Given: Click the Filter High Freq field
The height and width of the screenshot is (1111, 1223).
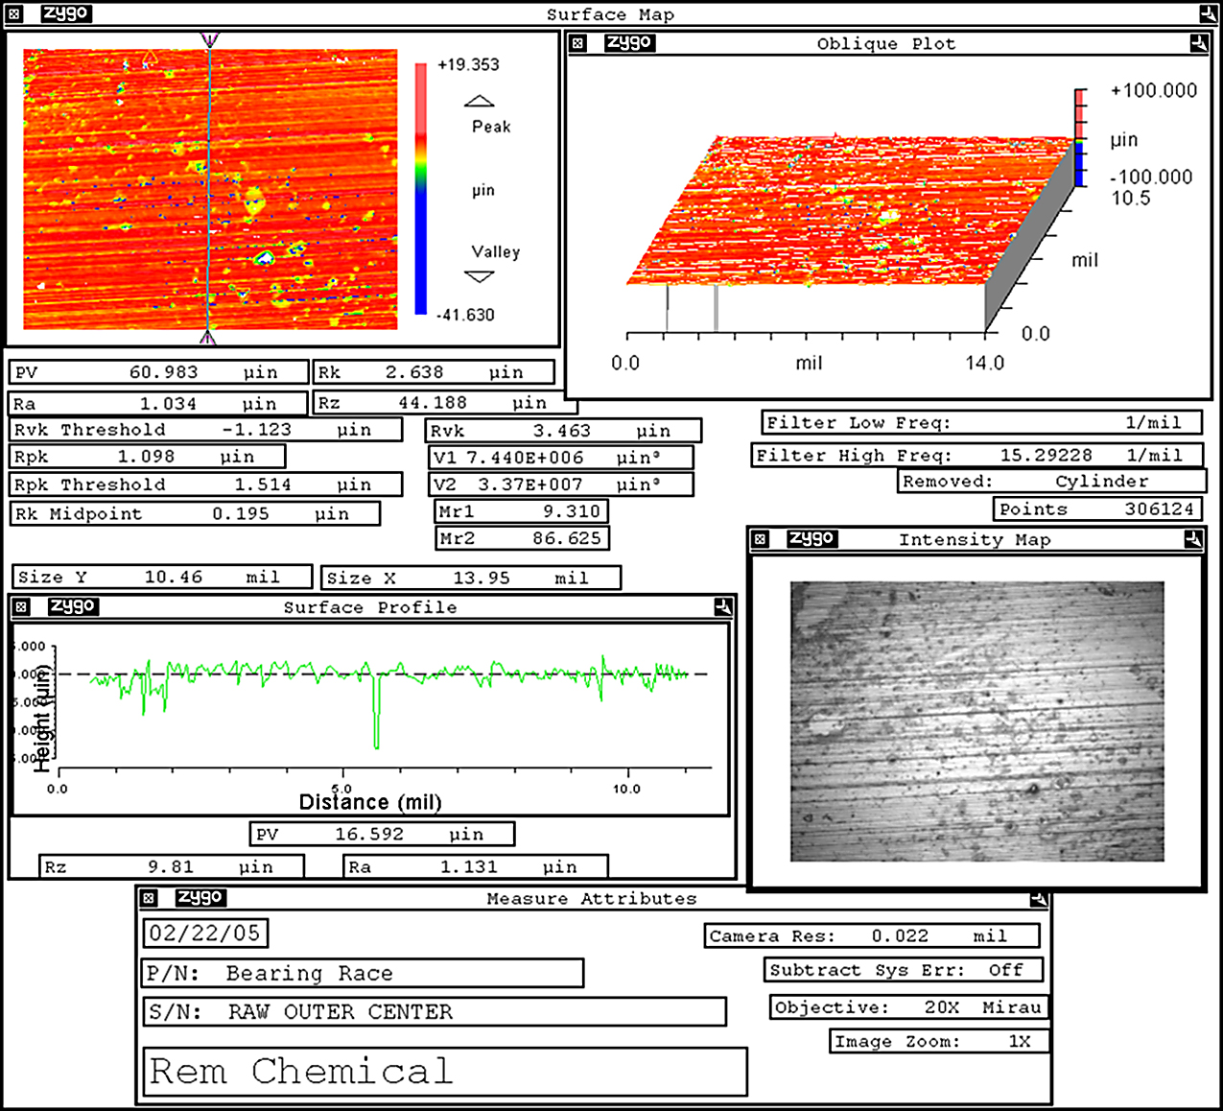Looking at the screenshot, I should 978,455.
